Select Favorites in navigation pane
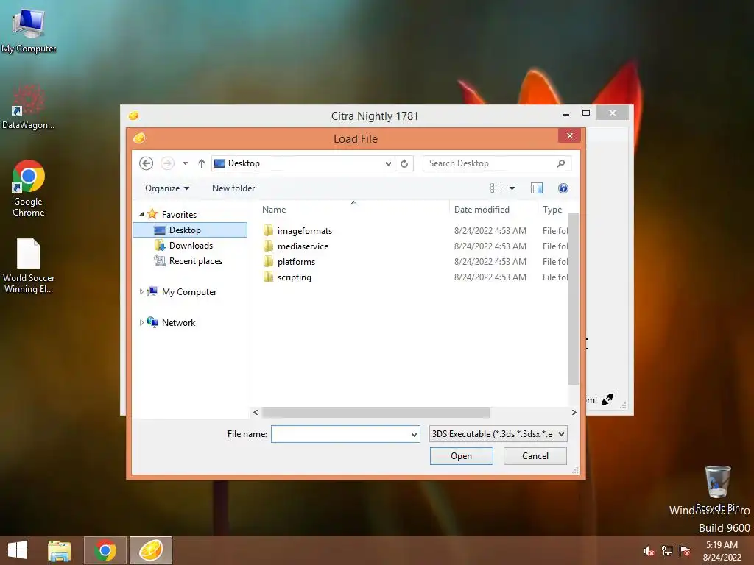Image resolution: width=754 pixels, height=565 pixels. click(x=179, y=214)
